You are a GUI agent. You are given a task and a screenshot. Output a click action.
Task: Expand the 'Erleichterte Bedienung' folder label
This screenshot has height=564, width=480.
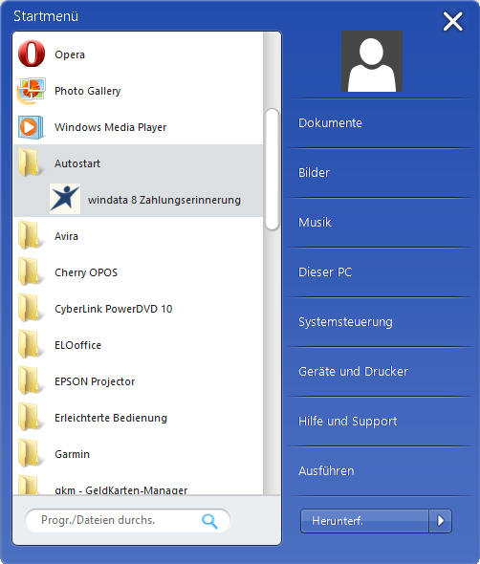[x=111, y=418]
